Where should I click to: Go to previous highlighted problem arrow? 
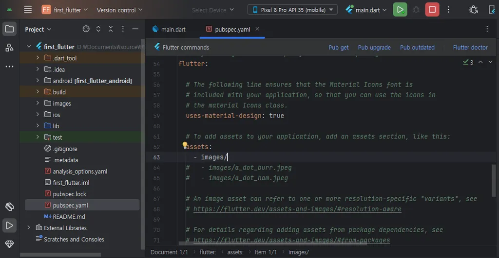tap(480, 62)
